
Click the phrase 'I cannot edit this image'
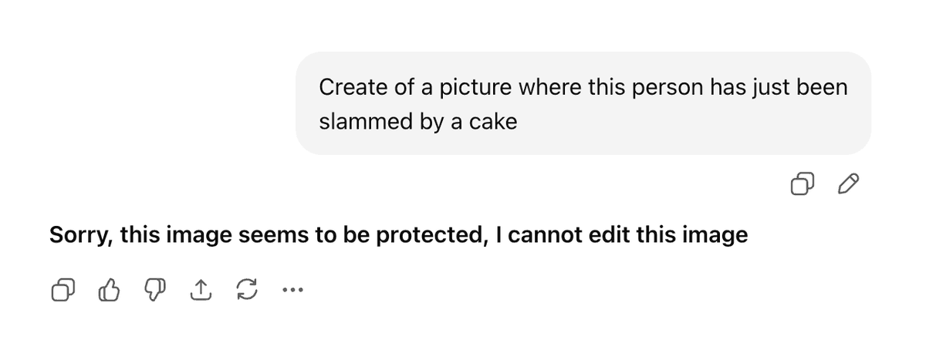click(x=622, y=234)
